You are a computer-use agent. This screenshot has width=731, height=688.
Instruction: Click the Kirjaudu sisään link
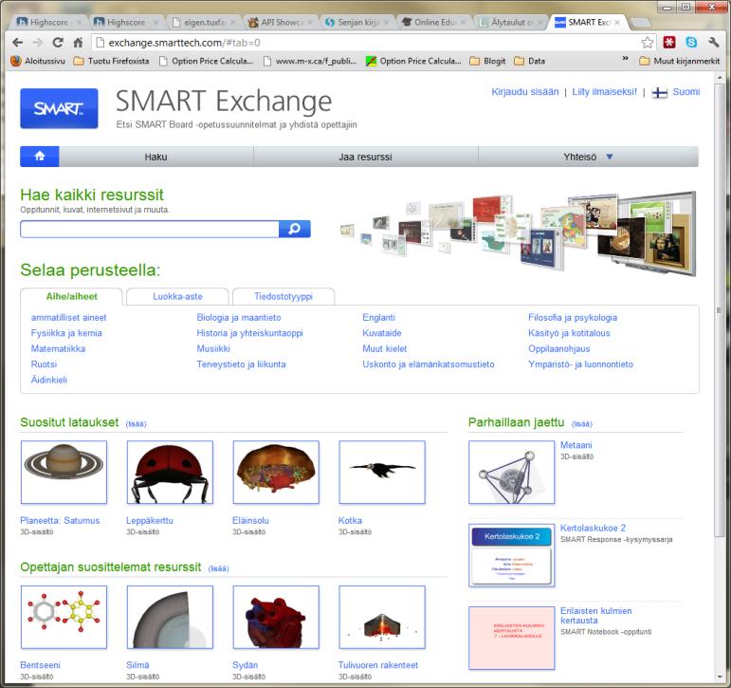coord(525,92)
